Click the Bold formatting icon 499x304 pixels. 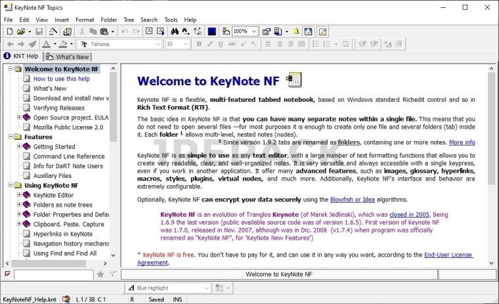(199, 44)
